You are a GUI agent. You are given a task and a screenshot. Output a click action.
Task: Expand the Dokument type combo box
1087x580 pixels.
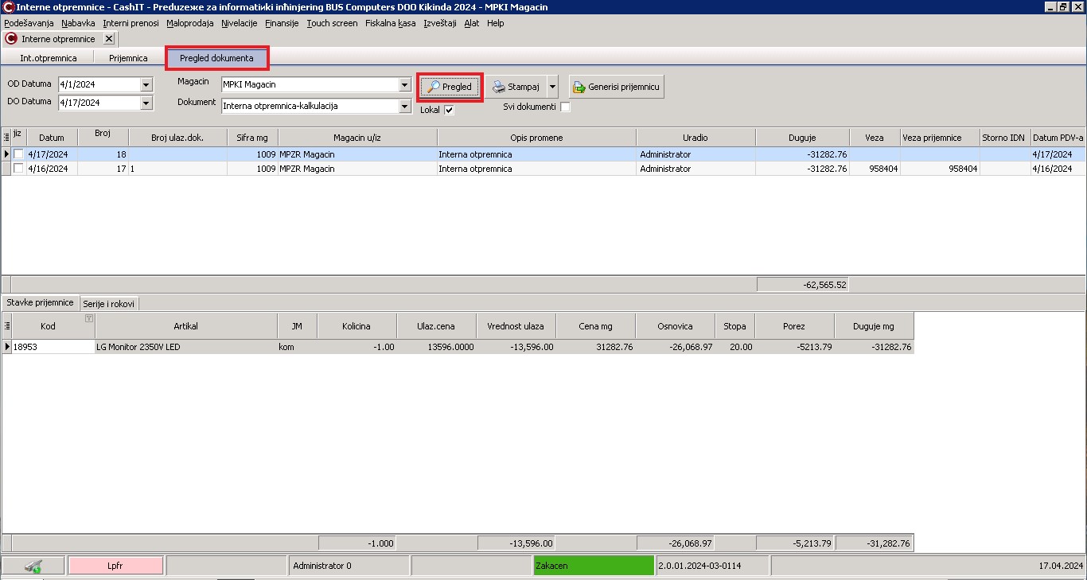[404, 106]
